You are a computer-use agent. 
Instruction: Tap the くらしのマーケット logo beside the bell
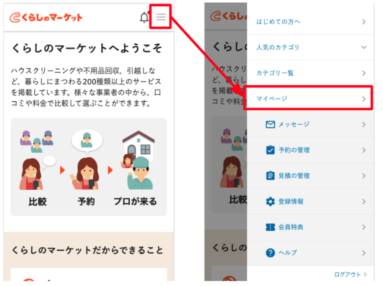coord(46,18)
